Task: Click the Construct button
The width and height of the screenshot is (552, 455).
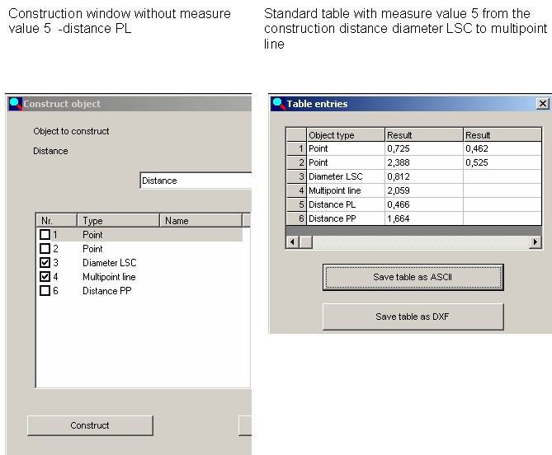Action: pyautogui.click(x=90, y=425)
